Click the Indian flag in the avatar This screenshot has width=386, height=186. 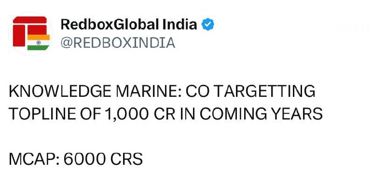(39, 42)
